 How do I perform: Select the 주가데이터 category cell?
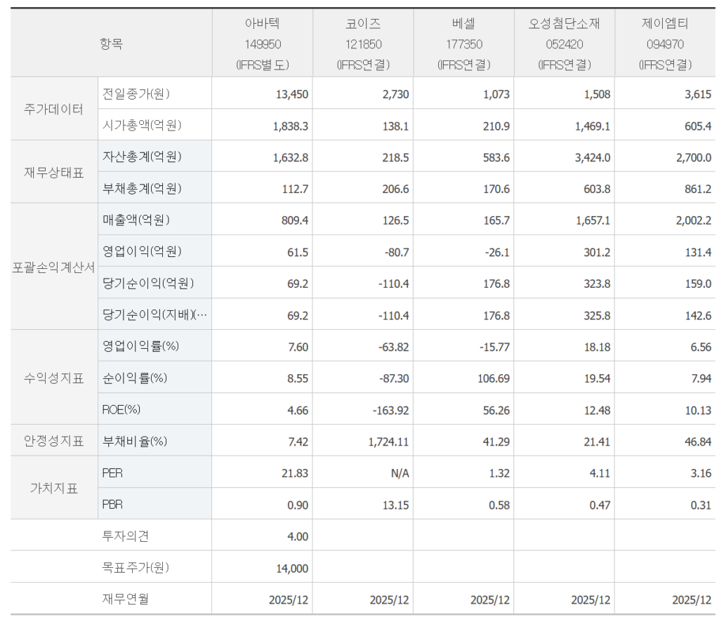click(53, 109)
